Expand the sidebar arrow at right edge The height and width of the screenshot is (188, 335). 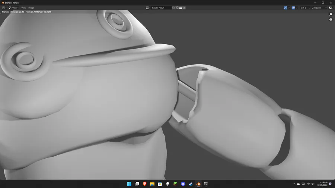click(x=334, y=14)
